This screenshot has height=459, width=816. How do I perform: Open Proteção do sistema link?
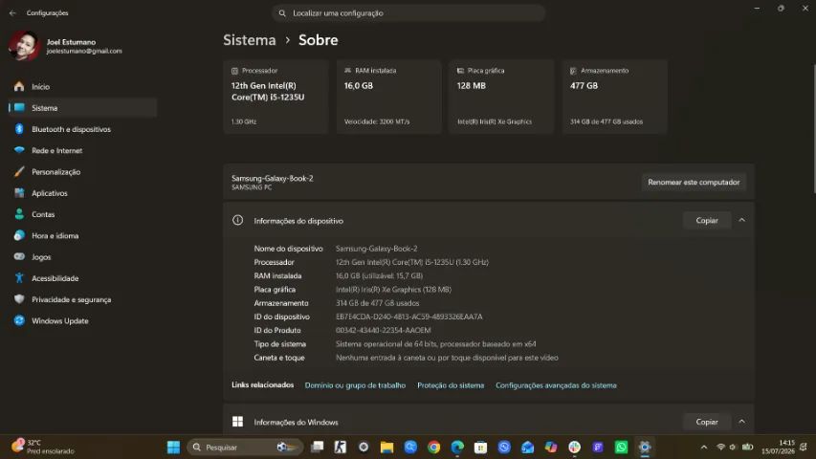451,385
